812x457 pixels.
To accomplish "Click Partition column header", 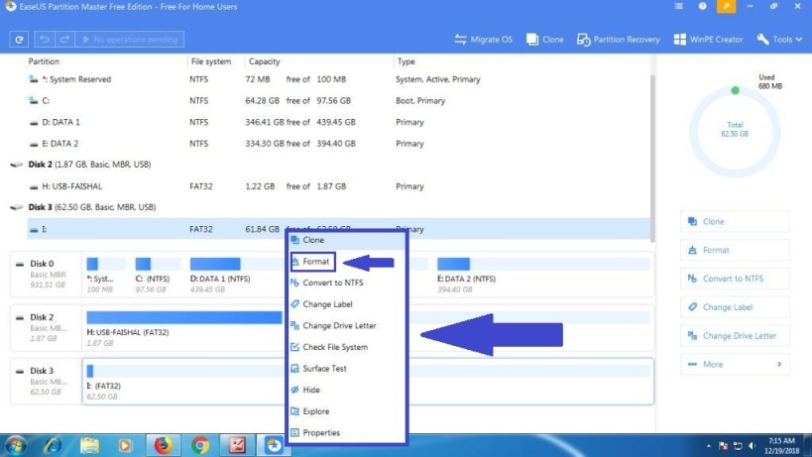I will coord(44,61).
